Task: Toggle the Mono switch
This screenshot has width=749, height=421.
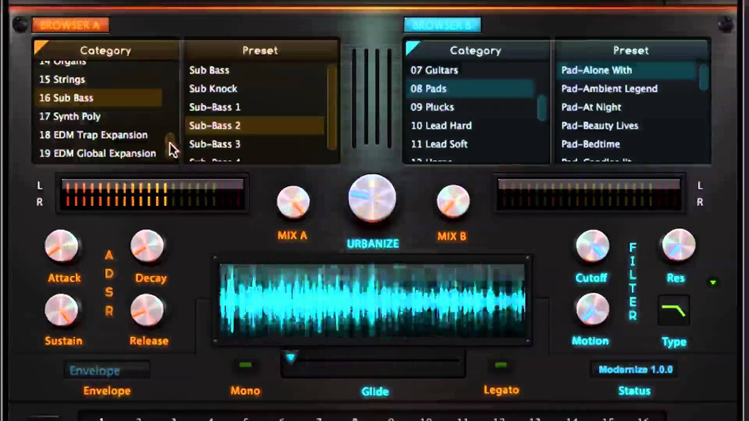Action: pyautogui.click(x=245, y=365)
